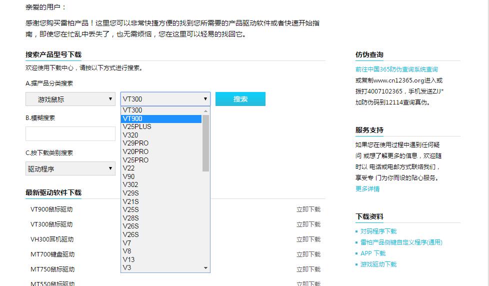Select V29PRO in the dropdown list
The height and width of the screenshot is (286, 489).
[161, 143]
